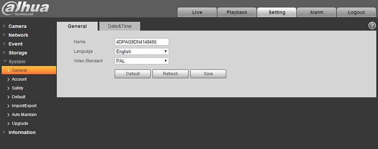Open the Account submenu item
The width and height of the screenshot is (378, 149).
[19, 79]
